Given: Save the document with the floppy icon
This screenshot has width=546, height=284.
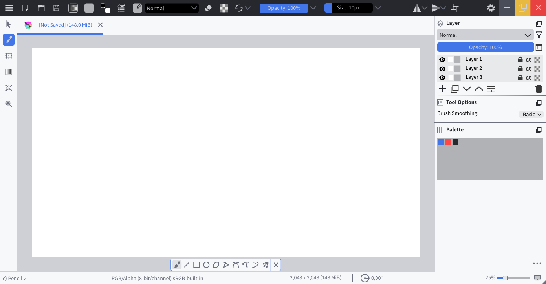Looking at the screenshot, I should point(57,8).
